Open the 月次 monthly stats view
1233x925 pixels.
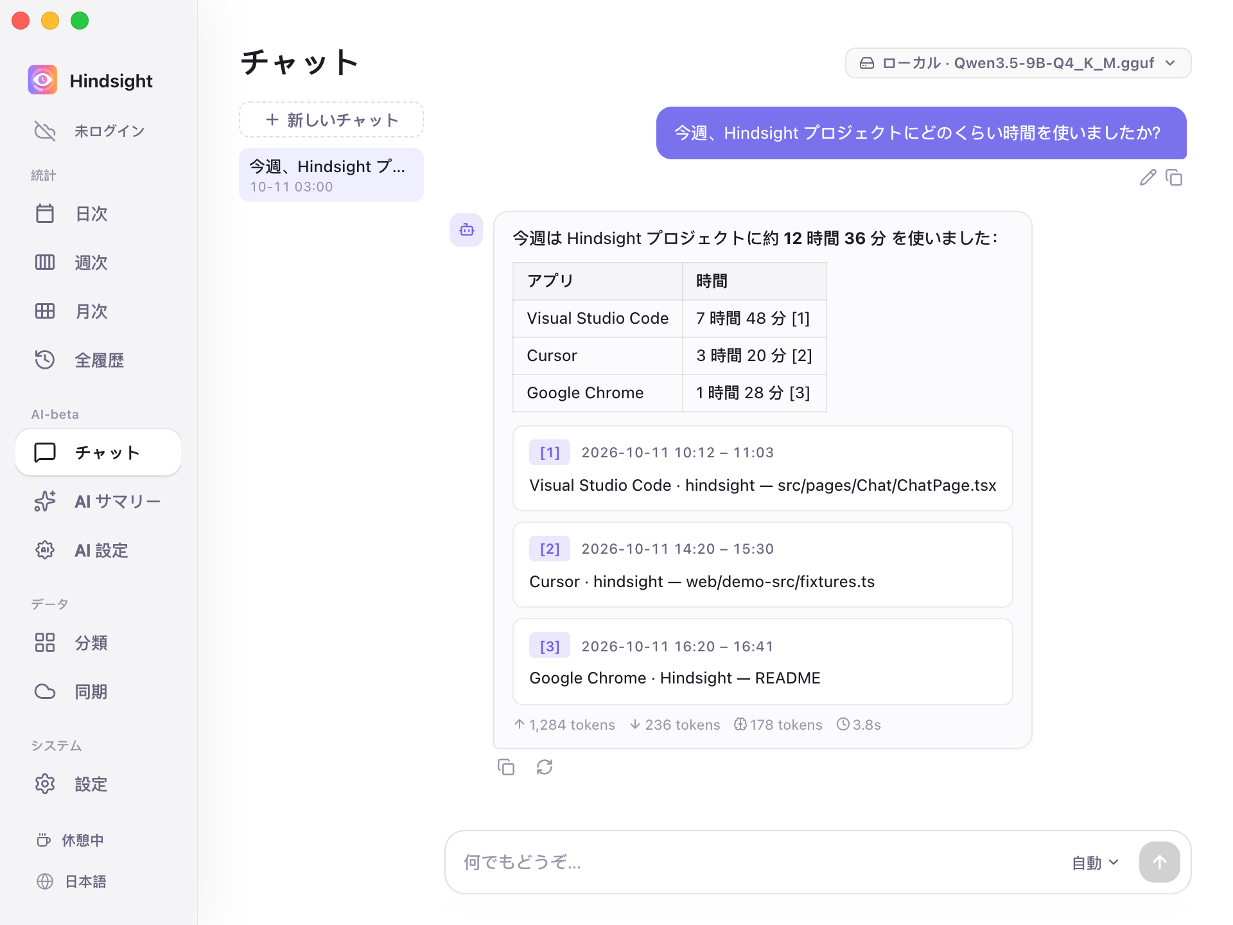coord(98,311)
